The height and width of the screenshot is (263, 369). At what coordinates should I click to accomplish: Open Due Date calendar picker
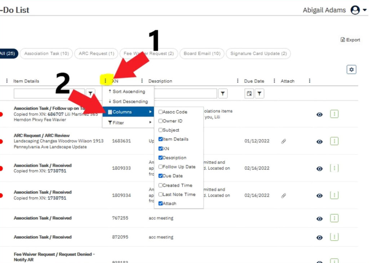click(249, 94)
